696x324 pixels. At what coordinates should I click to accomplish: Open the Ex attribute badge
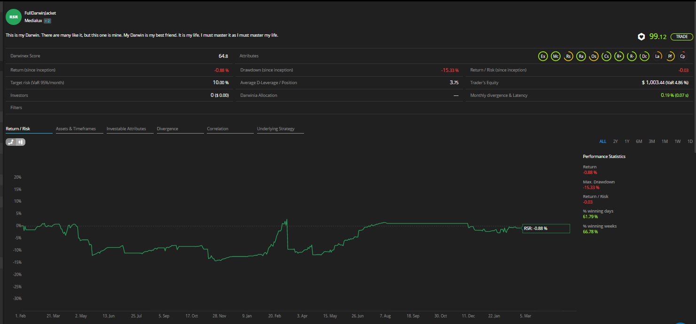(x=543, y=56)
